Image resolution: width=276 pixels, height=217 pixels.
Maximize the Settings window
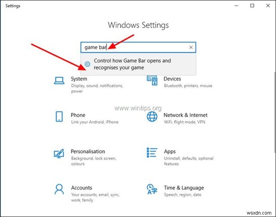point(252,6)
